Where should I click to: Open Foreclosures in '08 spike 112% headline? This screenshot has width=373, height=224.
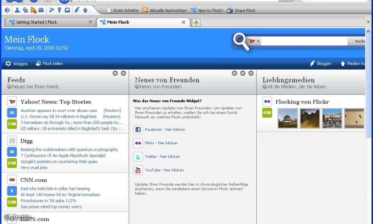click(48, 201)
